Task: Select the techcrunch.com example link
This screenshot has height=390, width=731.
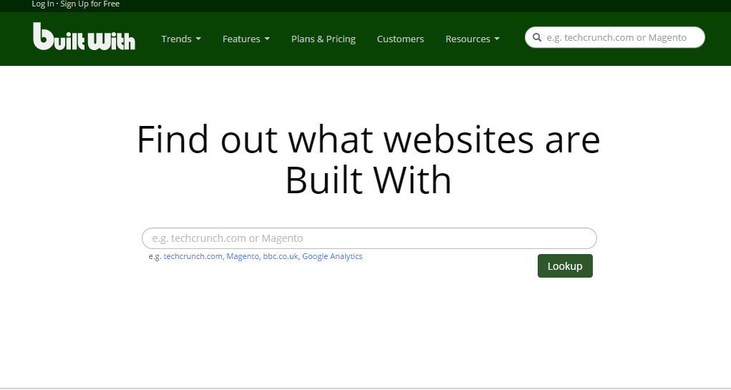Action: click(x=193, y=256)
